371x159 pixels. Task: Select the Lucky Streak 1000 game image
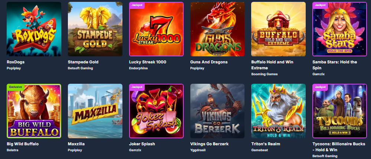157,29
